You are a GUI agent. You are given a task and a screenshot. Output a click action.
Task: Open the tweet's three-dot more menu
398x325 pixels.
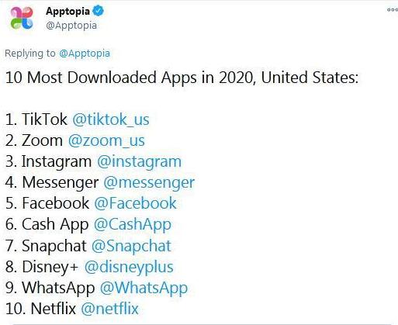click(393, 10)
